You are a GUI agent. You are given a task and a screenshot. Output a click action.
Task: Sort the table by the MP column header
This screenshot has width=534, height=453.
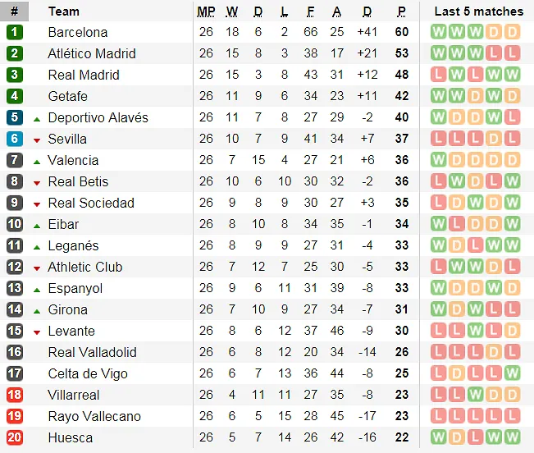pyautogui.click(x=206, y=11)
